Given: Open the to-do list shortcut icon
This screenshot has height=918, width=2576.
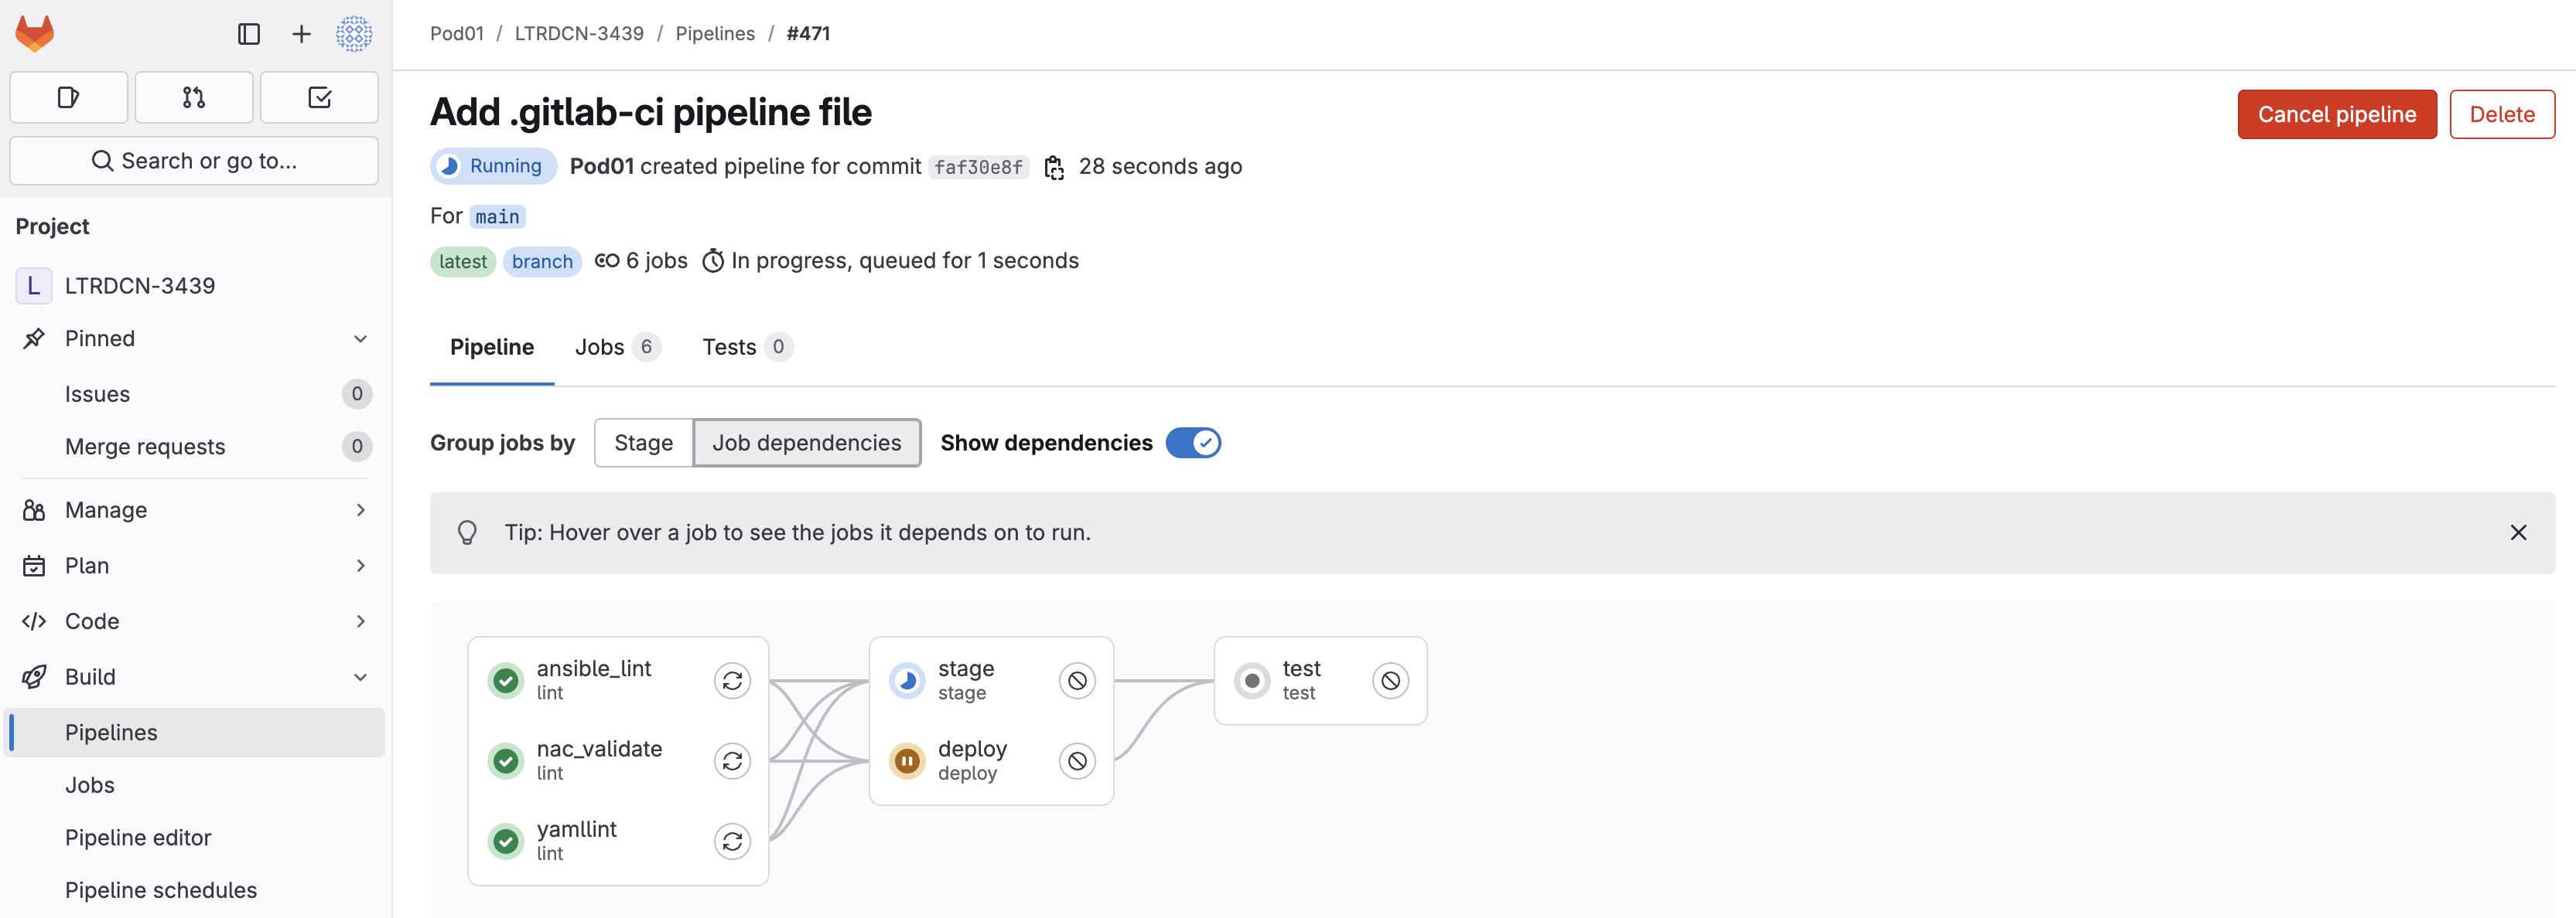Looking at the screenshot, I should coord(319,97).
